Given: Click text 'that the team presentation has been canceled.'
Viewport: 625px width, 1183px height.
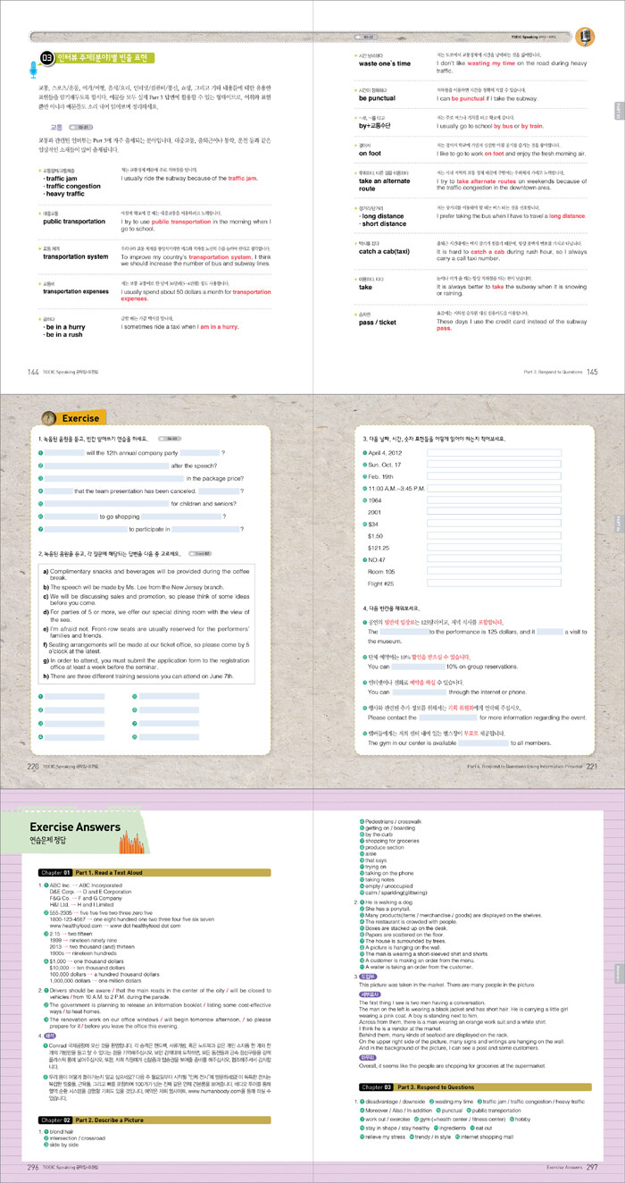Looking at the screenshot, I should 134,491.
